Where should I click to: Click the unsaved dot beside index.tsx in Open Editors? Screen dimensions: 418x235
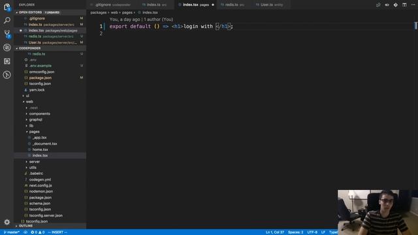click(x=21, y=31)
